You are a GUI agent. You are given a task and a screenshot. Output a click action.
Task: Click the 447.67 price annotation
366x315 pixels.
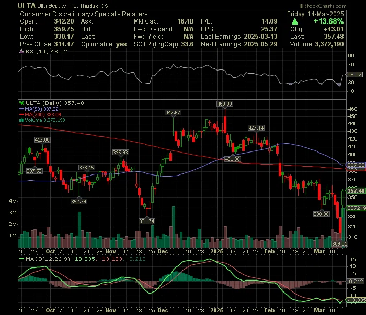pos(173,113)
